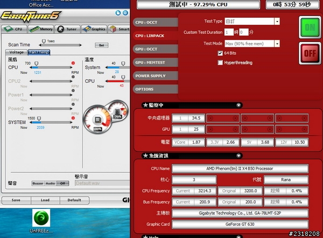The height and width of the screenshot is (238, 323).
Task: Open the CPU : OCCT test section
Action: 156,22
